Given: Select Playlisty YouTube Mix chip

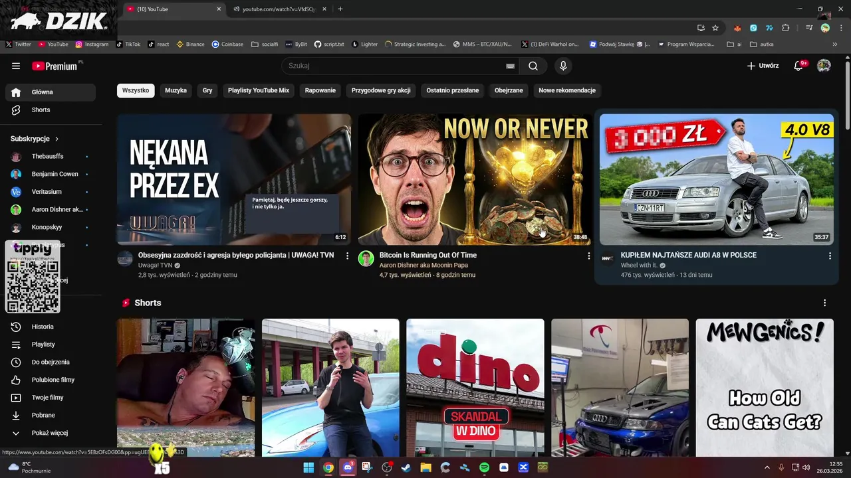Looking at the screenshot, I should coord(259,90).
